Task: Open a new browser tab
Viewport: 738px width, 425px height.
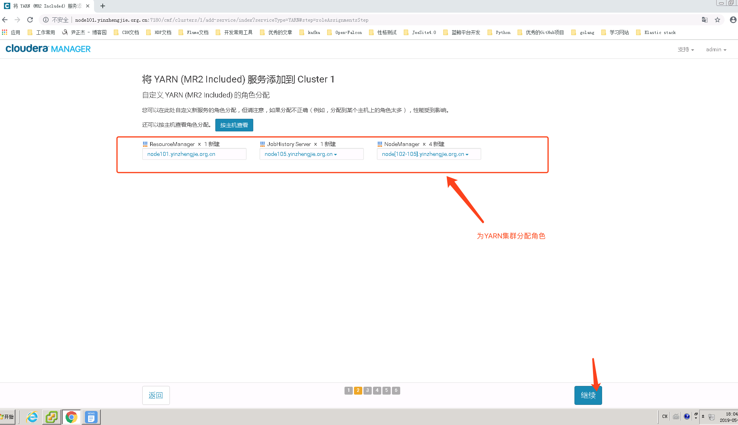Action: pos(103,6)
